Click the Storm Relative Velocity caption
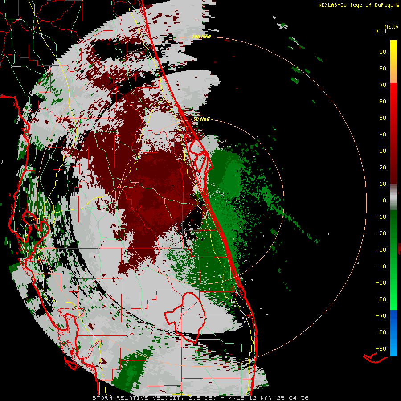Viewport: 401px width, 401px height. (x=200, y=398)
